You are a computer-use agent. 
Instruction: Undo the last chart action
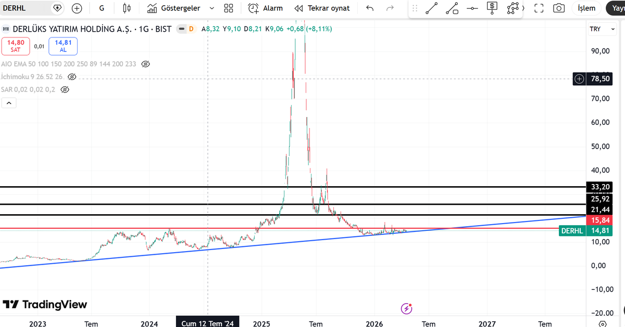point(370,8)
